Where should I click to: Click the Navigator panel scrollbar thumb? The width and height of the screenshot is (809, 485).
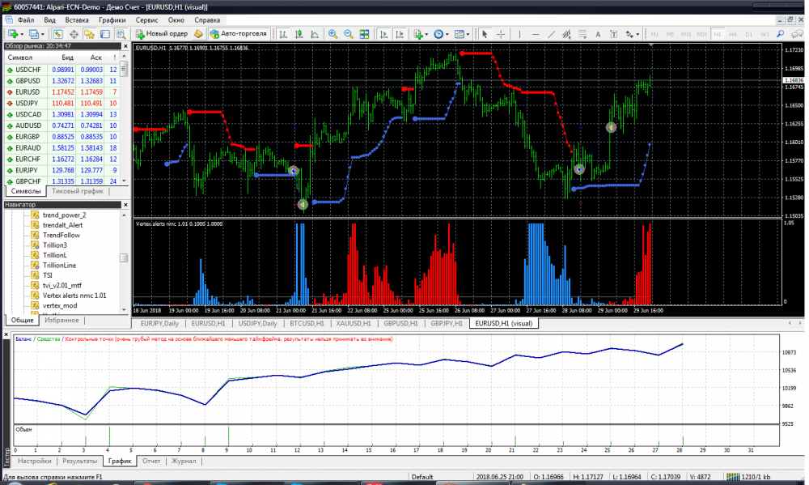tap(124, 258)
